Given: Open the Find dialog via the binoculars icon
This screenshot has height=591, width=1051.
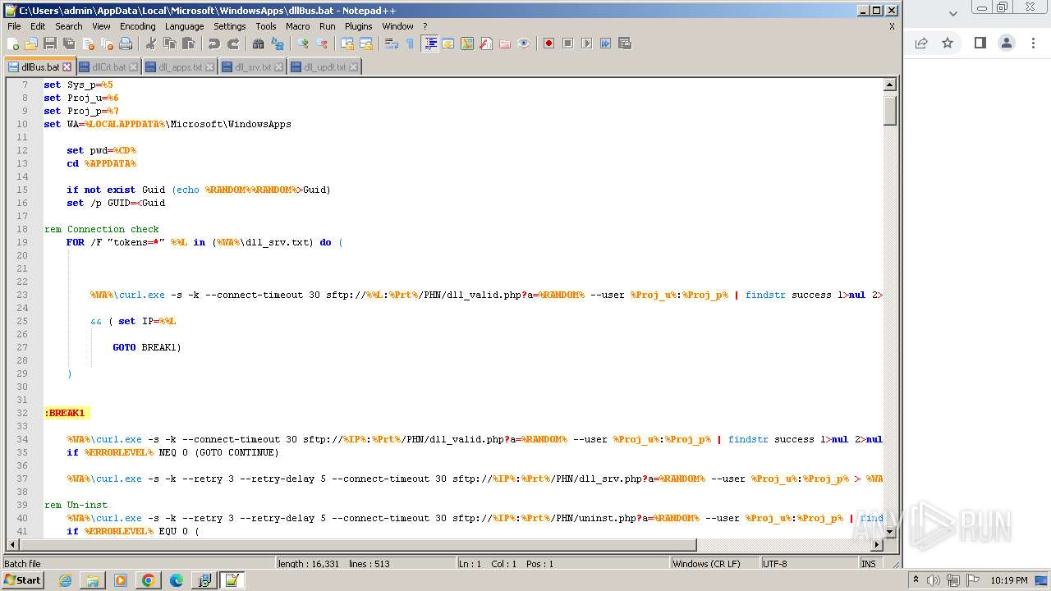Looking at the screenshot, I should click(x=259, y=44).
